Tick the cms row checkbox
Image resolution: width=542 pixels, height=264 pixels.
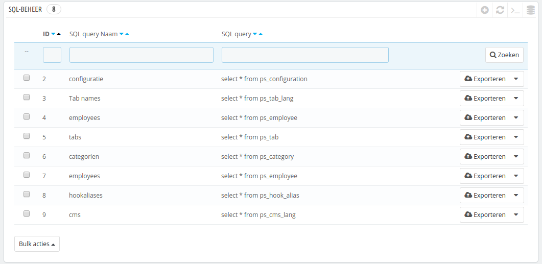click(26, 213)
